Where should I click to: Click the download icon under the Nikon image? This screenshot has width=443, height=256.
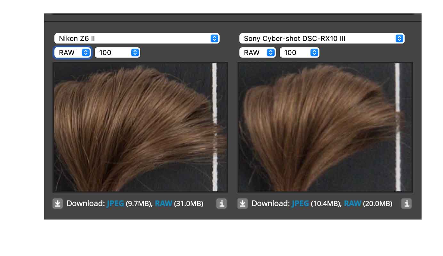click(x=58, y=204)
